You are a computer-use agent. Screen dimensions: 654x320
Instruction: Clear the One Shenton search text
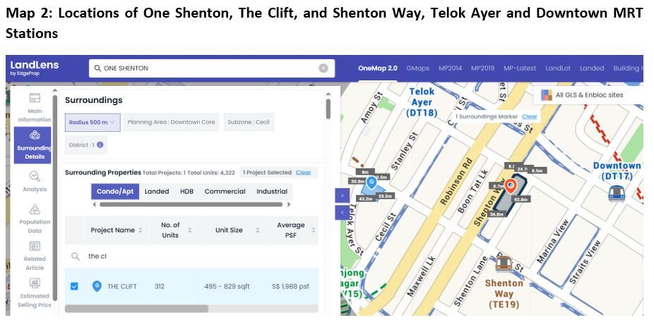pyautogui.click(x=323, y=68)
